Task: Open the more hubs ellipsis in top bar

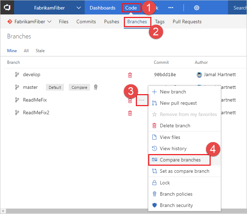Action: click(171, 7)
